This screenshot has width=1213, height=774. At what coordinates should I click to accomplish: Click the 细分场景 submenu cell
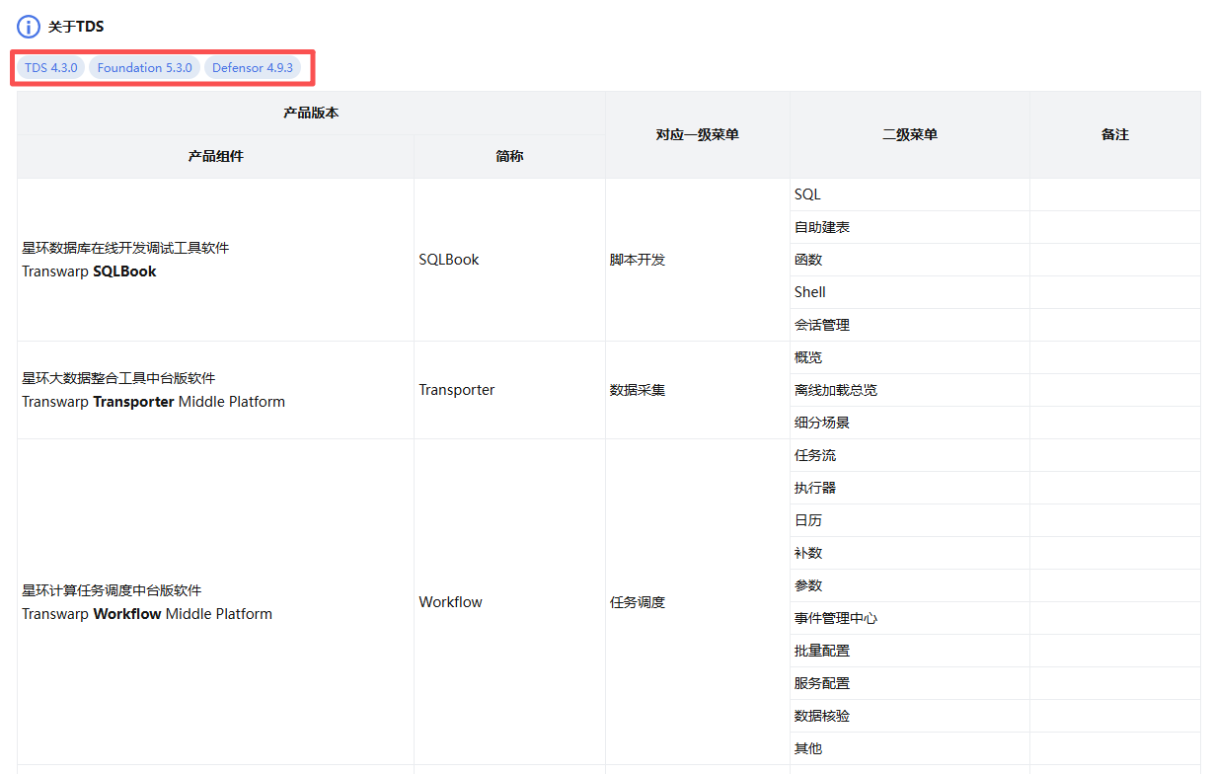coord(910,423)
